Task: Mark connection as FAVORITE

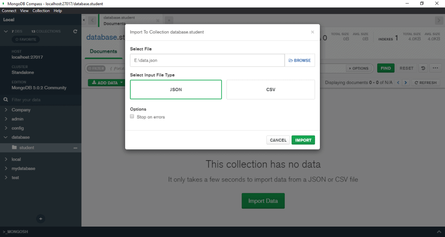Action: tap(26, 39)
